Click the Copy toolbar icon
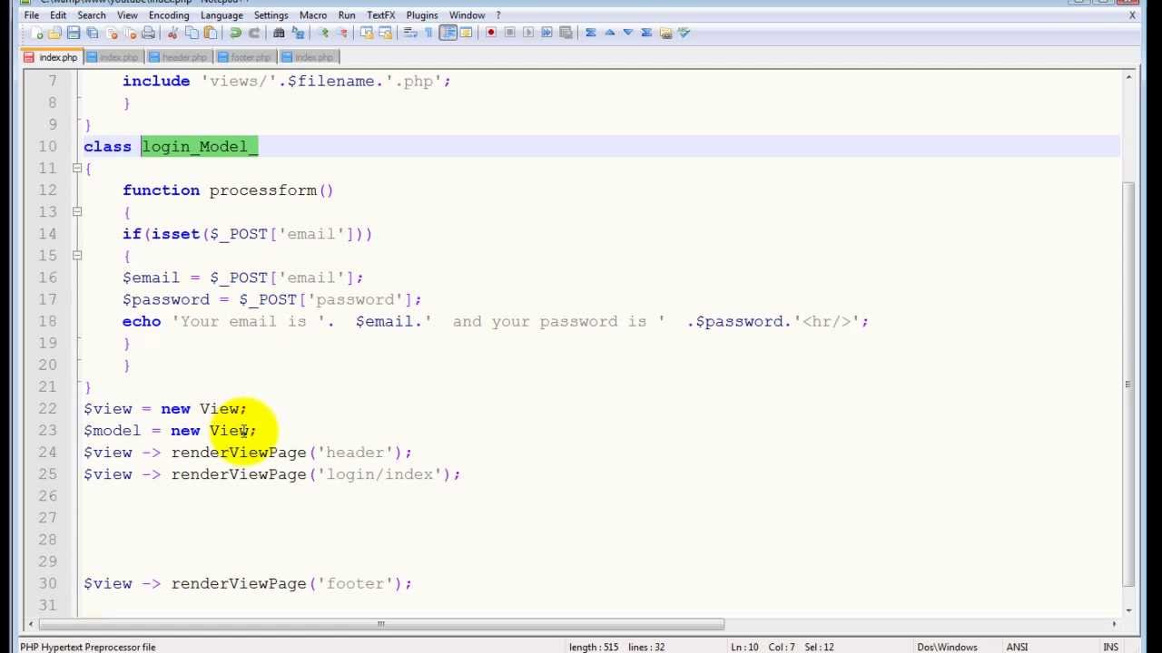Image resolution: width=1162 pixels, height=653 pixels. (192, 33)
